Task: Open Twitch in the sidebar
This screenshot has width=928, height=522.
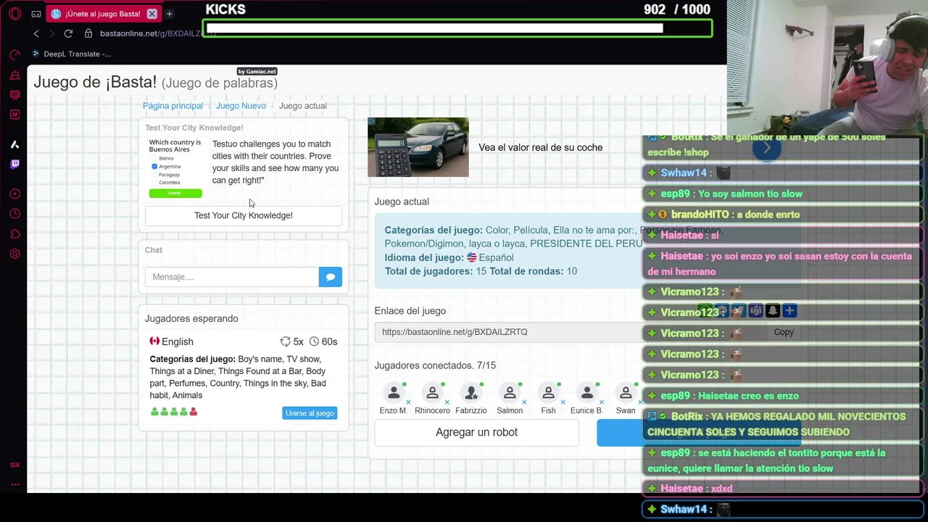Action: [x=14, y=164]
